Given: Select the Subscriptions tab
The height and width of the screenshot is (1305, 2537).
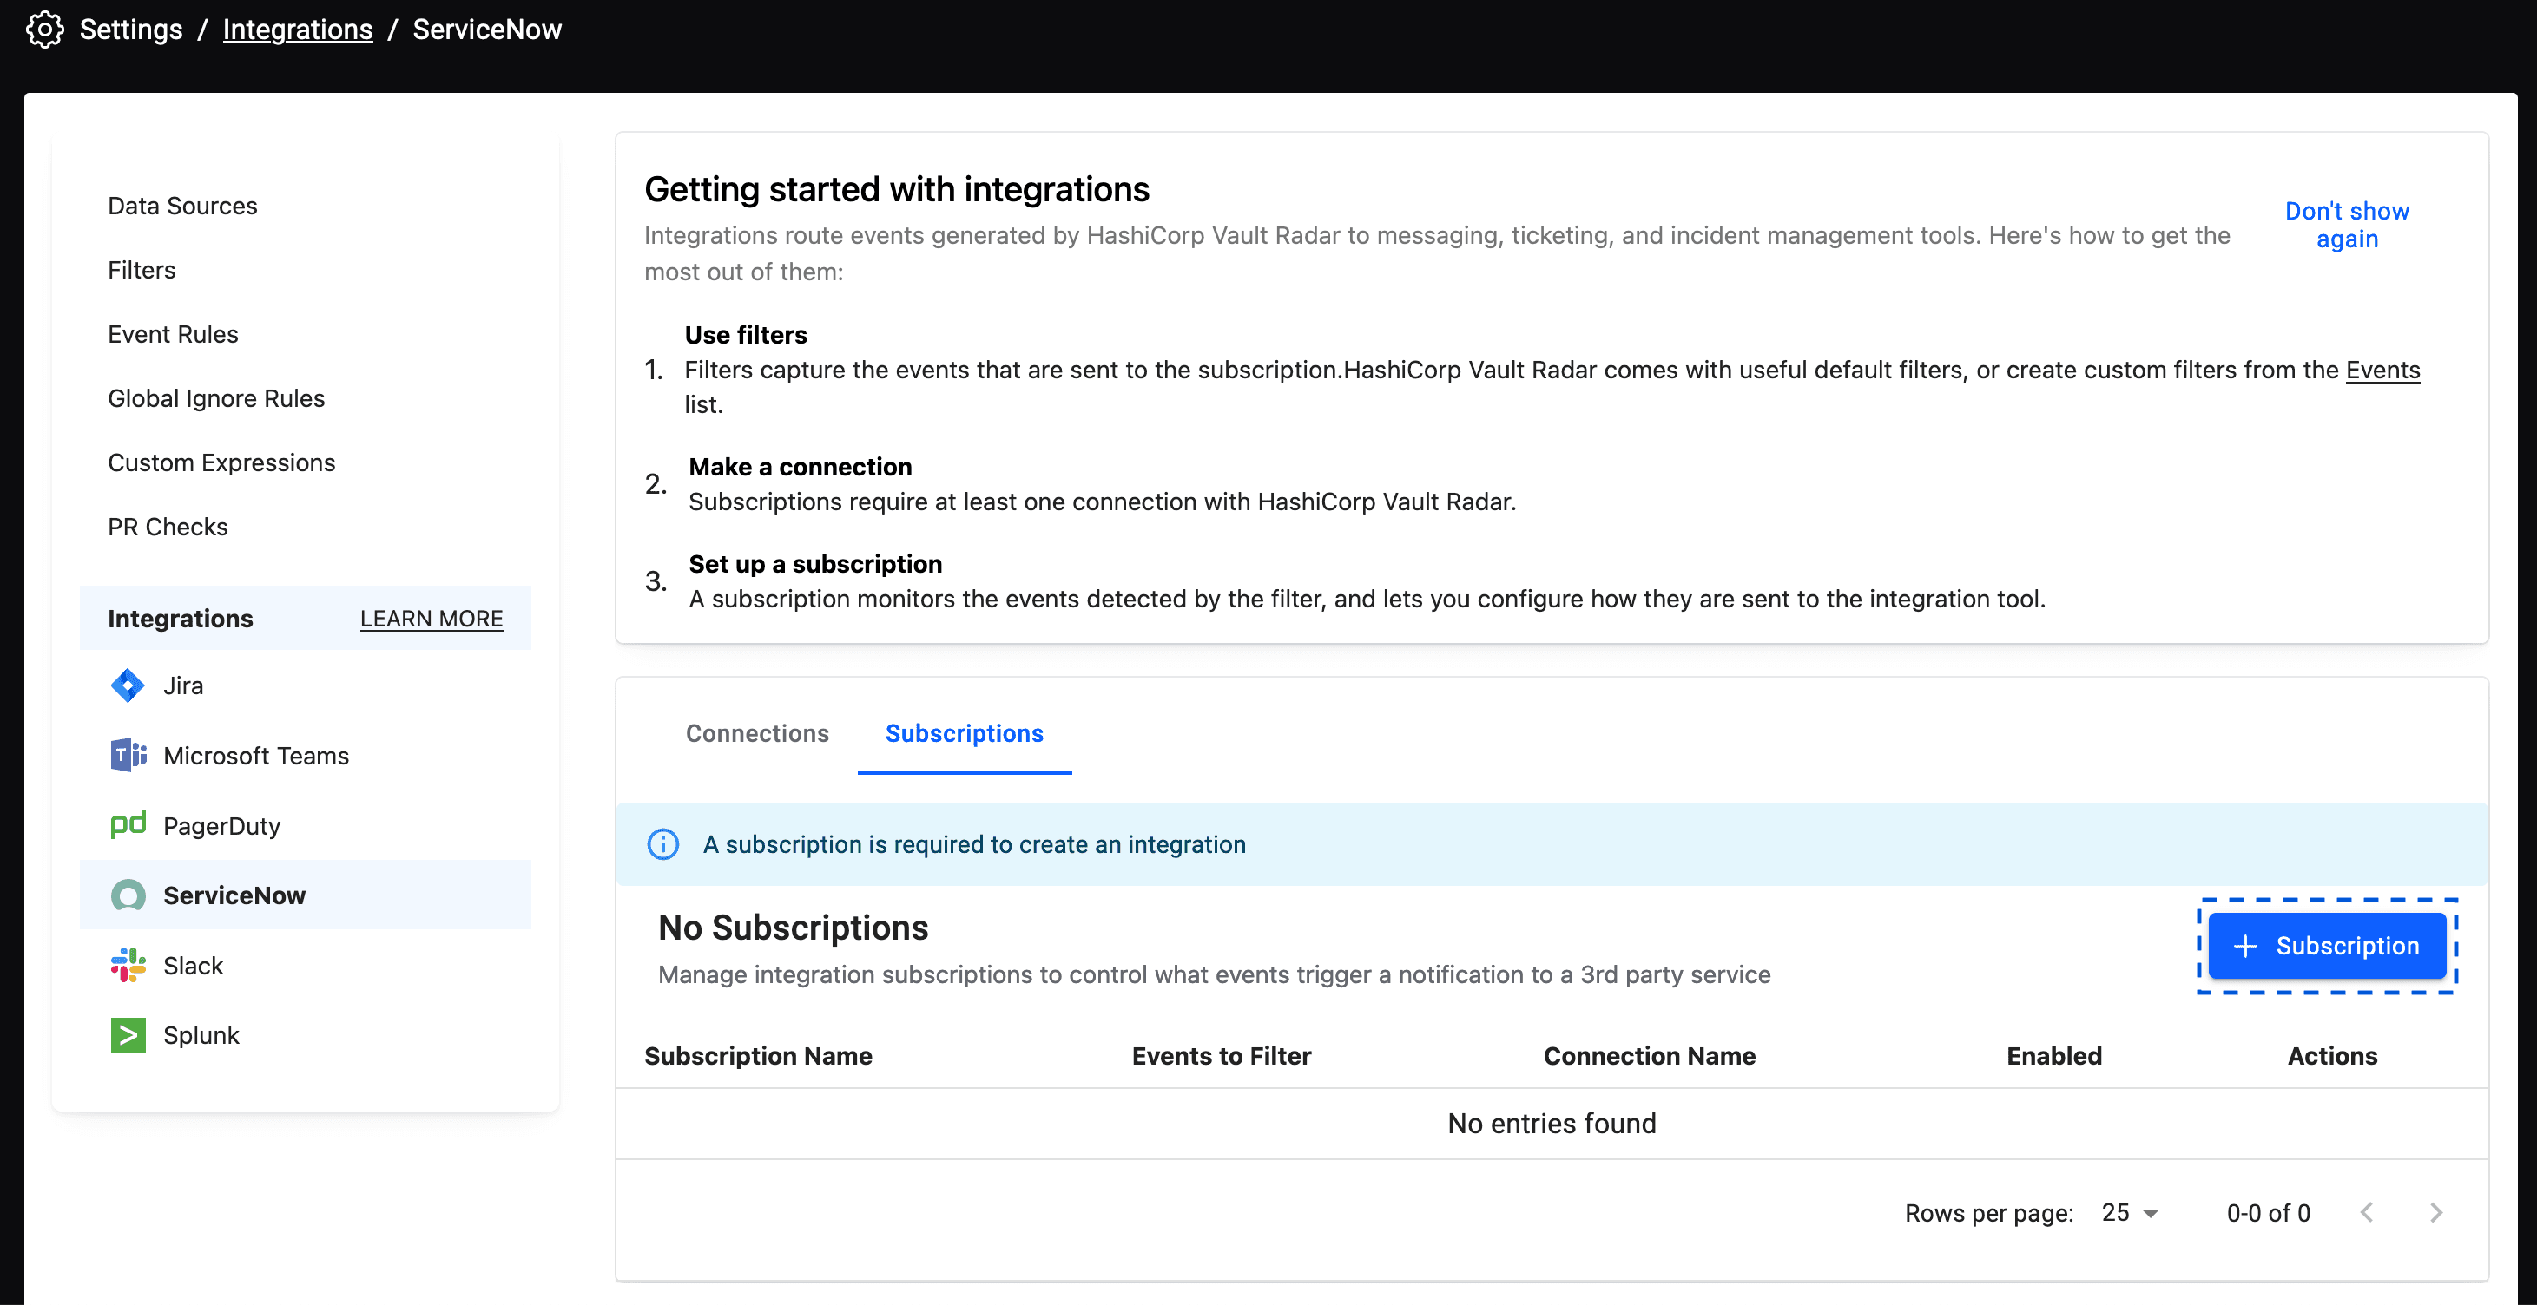Looking at the screenshot, I should (x=964, y=731).
